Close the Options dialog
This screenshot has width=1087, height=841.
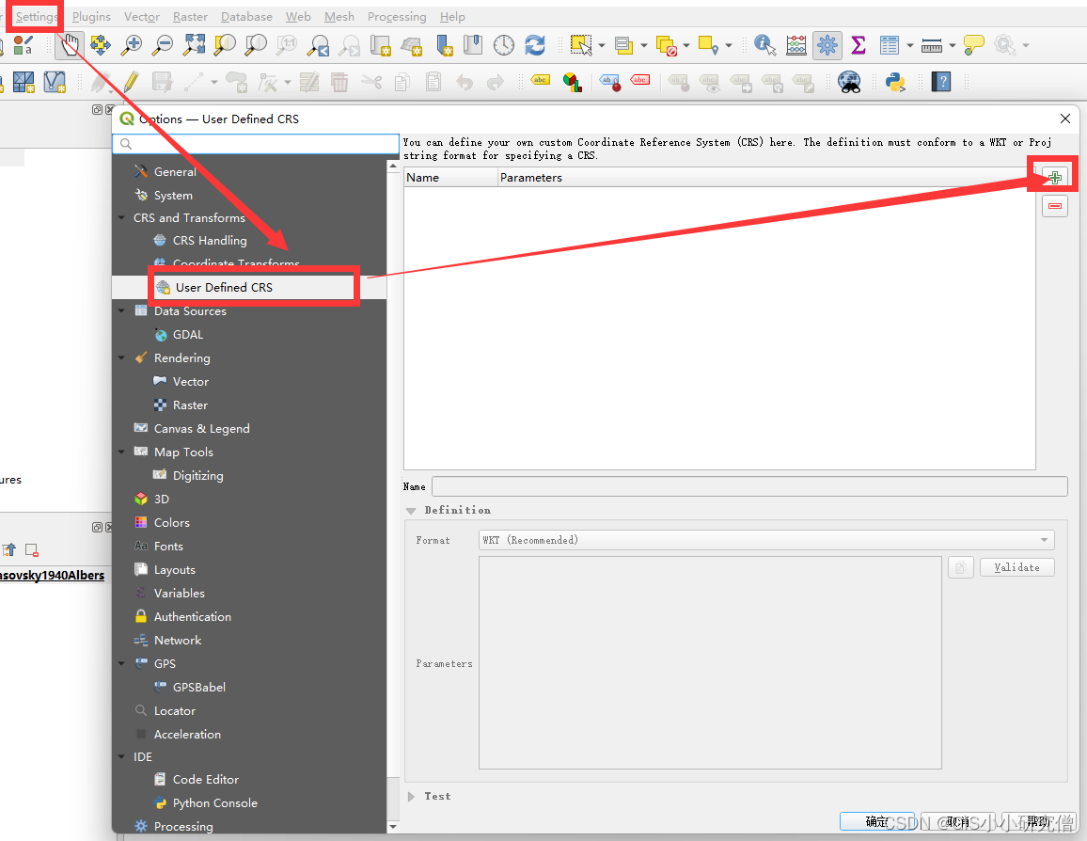coord(1064,119)
